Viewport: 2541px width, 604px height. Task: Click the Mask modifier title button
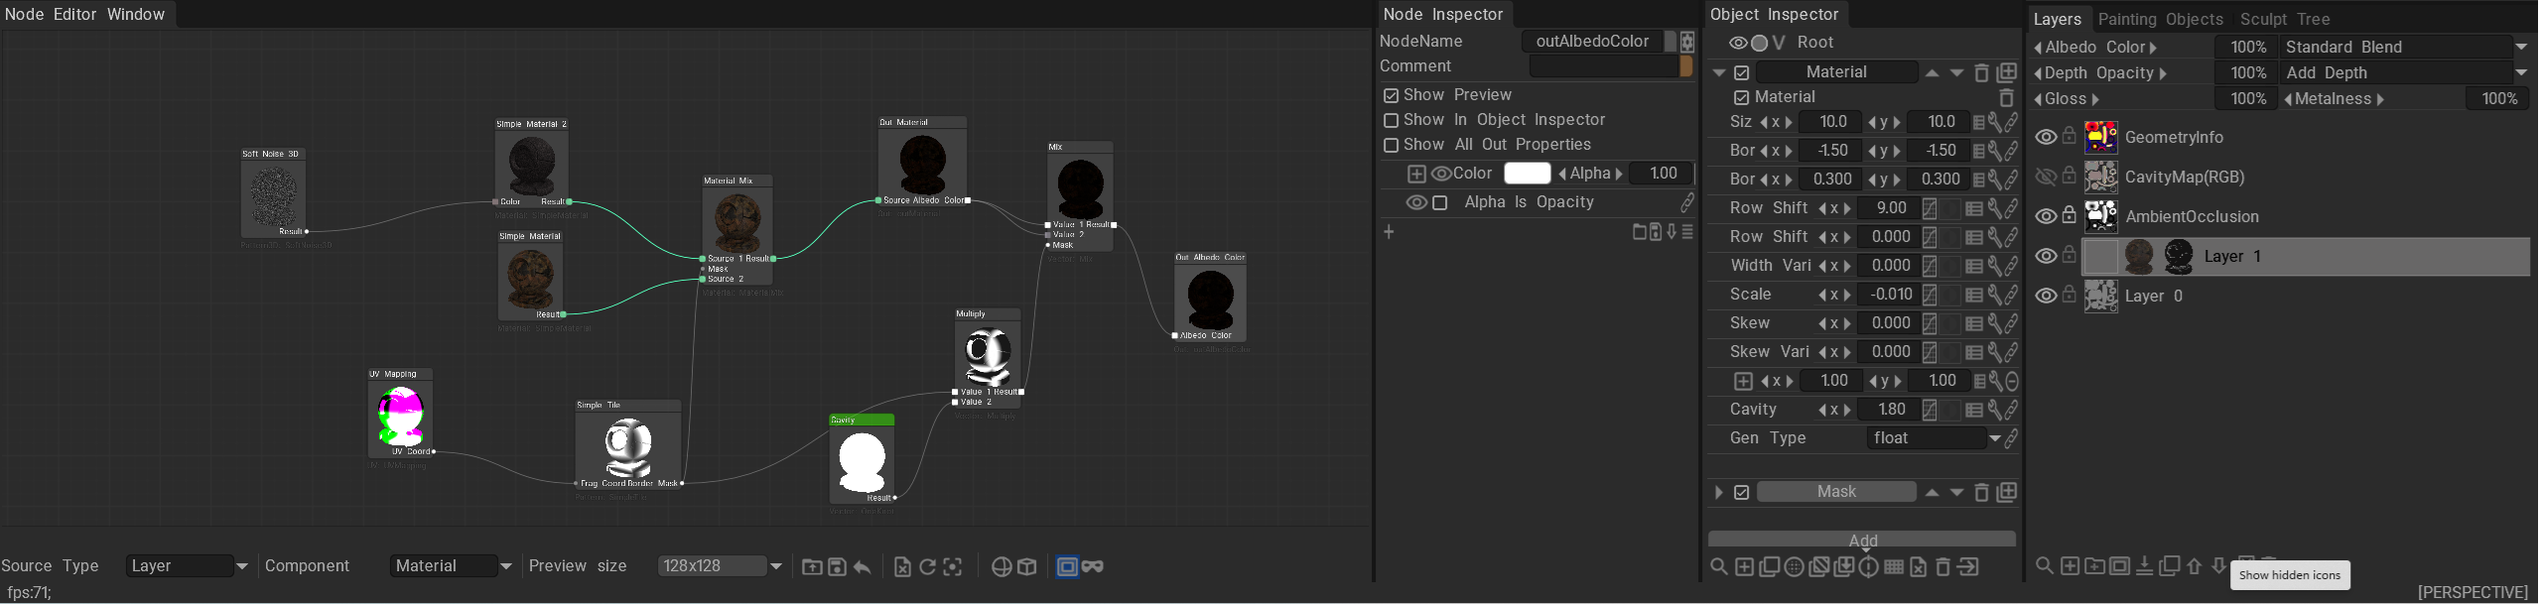[x=1836, y=492]
